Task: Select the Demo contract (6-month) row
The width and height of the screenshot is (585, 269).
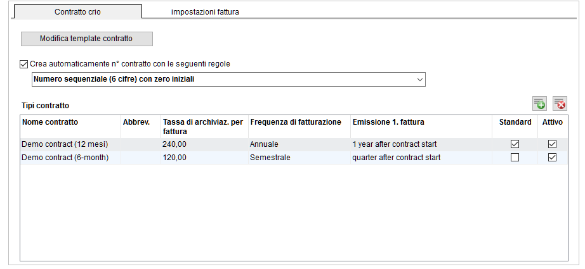Action: (294, 158)
